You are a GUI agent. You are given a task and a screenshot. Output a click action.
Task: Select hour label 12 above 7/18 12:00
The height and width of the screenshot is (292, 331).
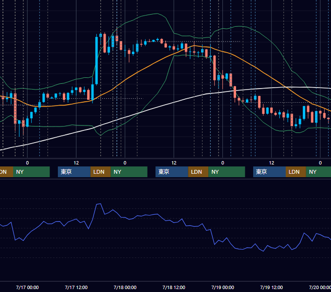click(x=174, y=163)
